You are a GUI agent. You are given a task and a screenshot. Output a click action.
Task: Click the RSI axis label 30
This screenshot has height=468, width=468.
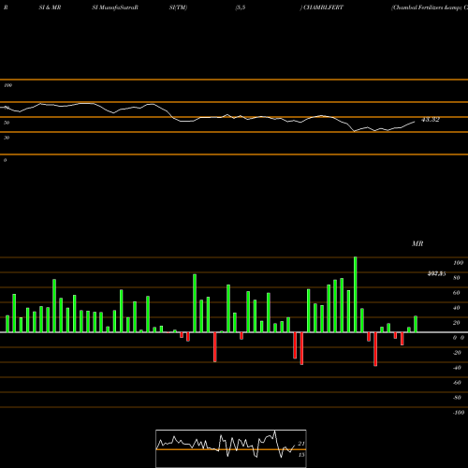[7, 138]
